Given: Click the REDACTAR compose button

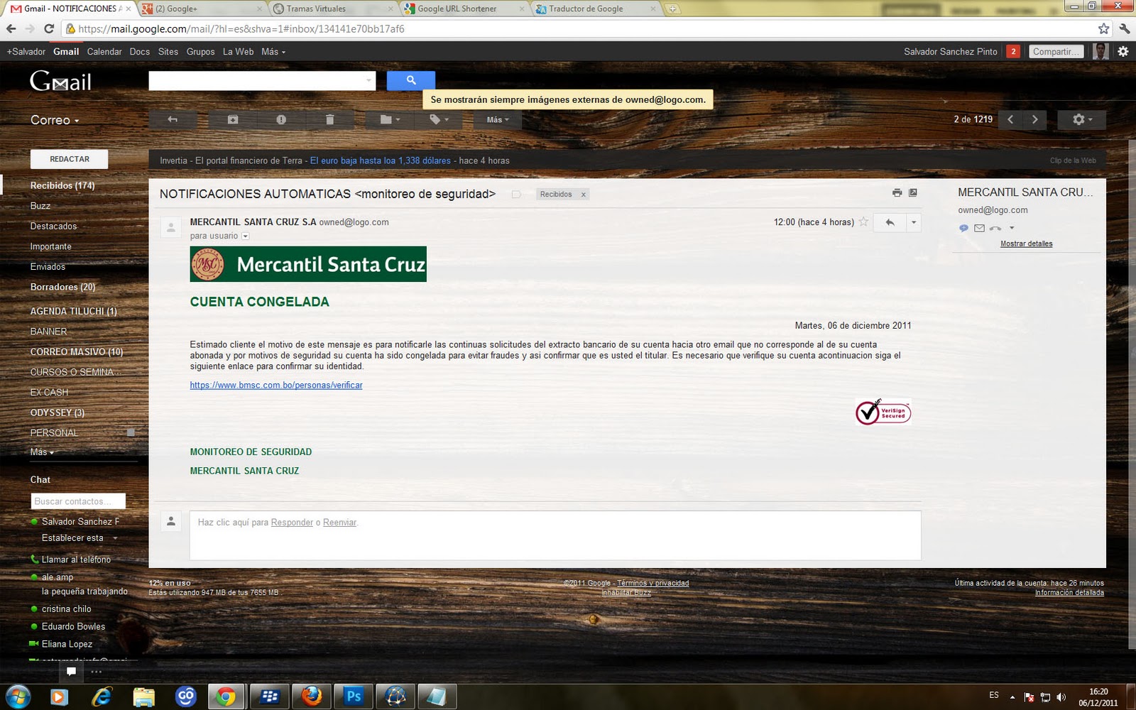Looking at the screenshot, I should [x=70, y=159].
